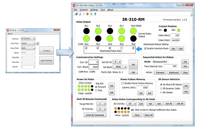Toggle Enable power failure memory checkbox
The image size is (200, 133).
point(122,83)
